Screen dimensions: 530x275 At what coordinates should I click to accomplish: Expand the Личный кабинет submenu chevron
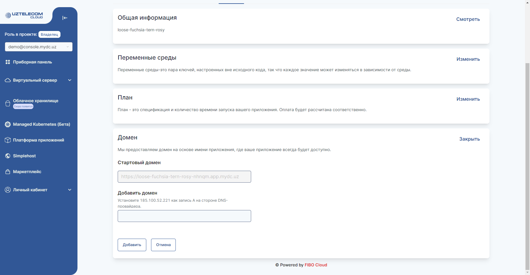click(x=70, y=189)
